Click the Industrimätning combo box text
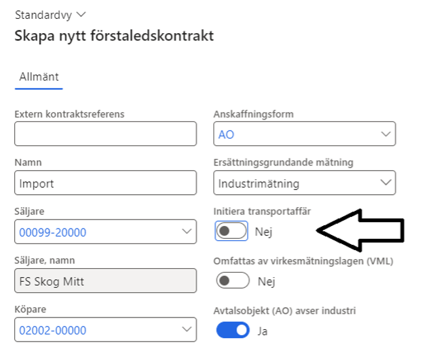 coord(259,184)
